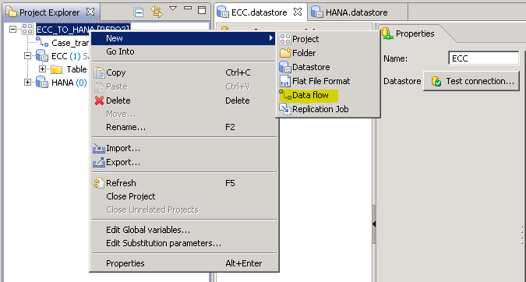Click the Flat File txt icon
This screenshot has height=282, width=526.
click(x=284, y=81)
